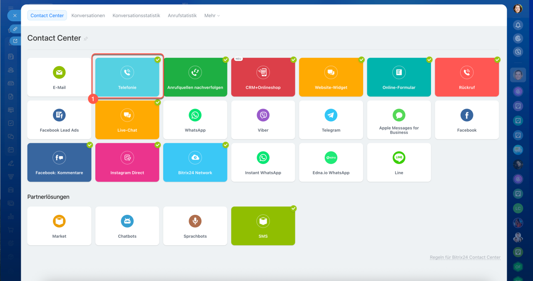Switch to the Anrufstatistik tab
The height and width of the screenshot is (281, 533).
pos(182,15)
